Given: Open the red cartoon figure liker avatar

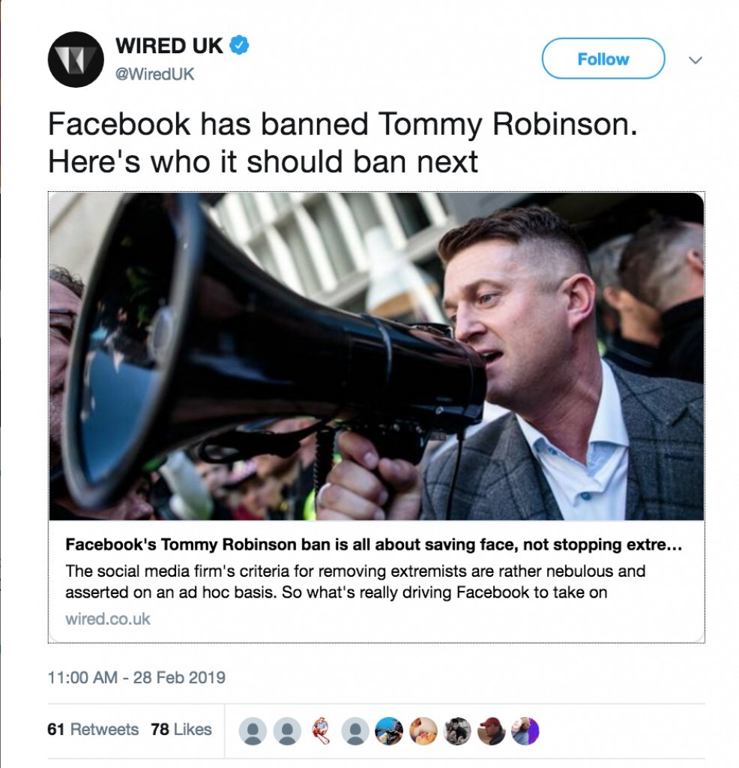Looking at the screenshot, I should pyautogui.click(x=321, y=731).
